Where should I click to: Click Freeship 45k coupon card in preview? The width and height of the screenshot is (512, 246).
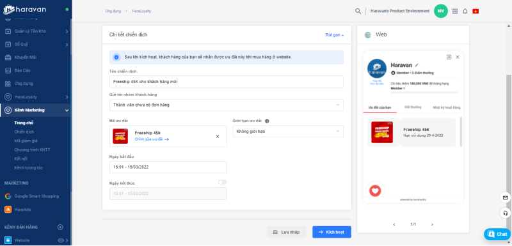click(x=412, y=132)
